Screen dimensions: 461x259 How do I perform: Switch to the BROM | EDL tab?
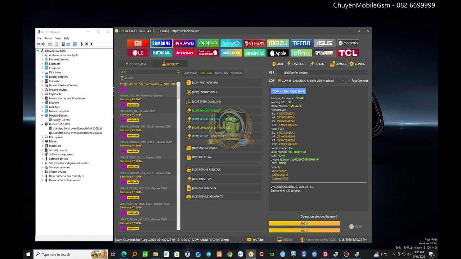click(x=221, y=73)
